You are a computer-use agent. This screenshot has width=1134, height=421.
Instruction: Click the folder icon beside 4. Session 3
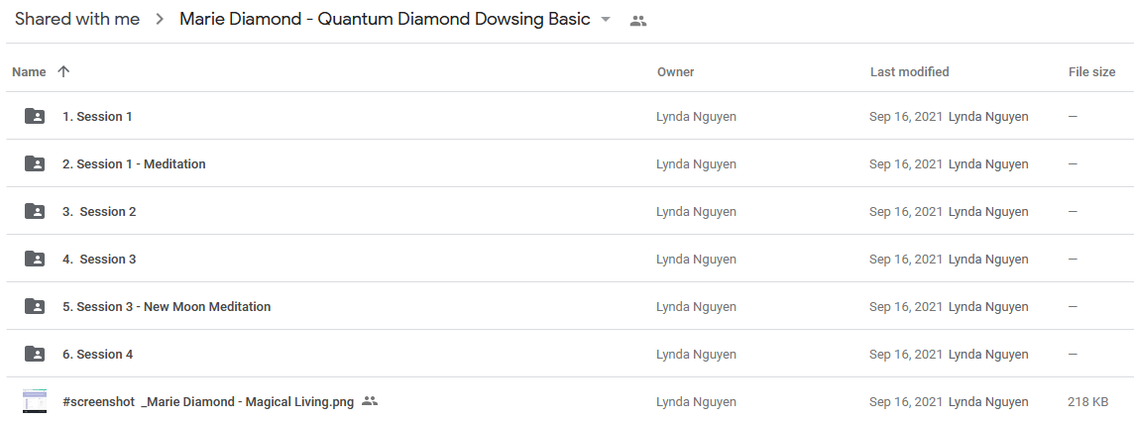coord(35,260)
